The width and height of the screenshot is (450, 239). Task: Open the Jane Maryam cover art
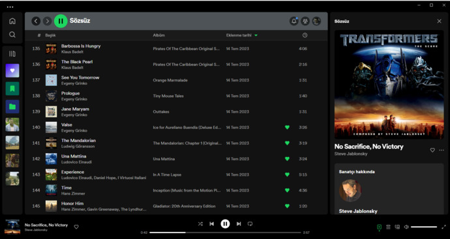point(51,112)
